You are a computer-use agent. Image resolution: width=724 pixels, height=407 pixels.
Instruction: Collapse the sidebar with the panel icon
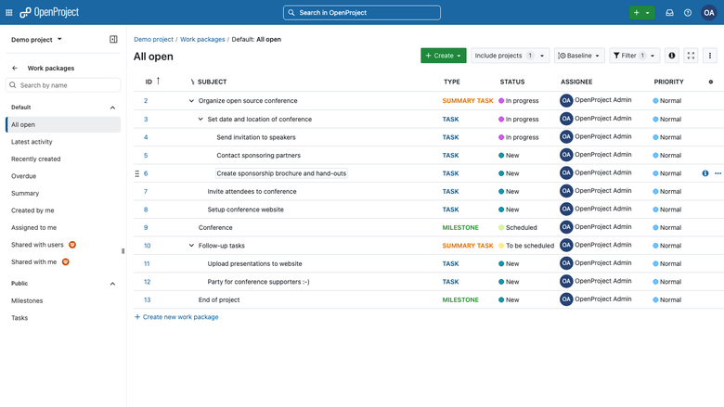pos(113,39)
